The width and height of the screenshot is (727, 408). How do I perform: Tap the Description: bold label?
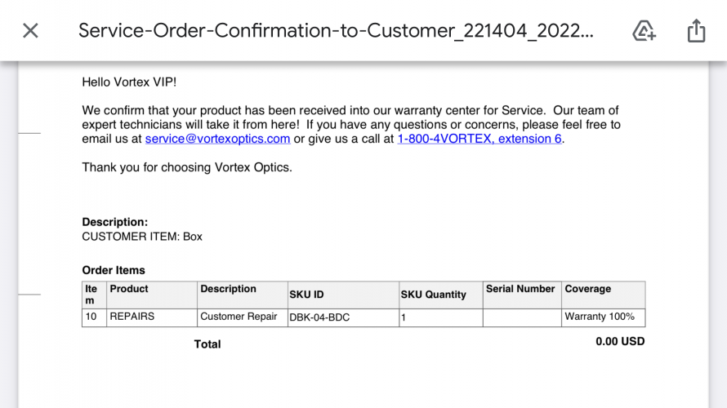coord(115,222)
